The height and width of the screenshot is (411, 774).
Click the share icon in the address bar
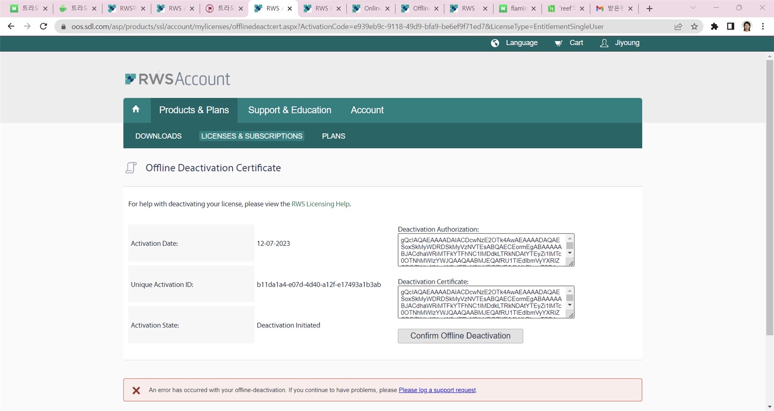click(x=678, y=26)
